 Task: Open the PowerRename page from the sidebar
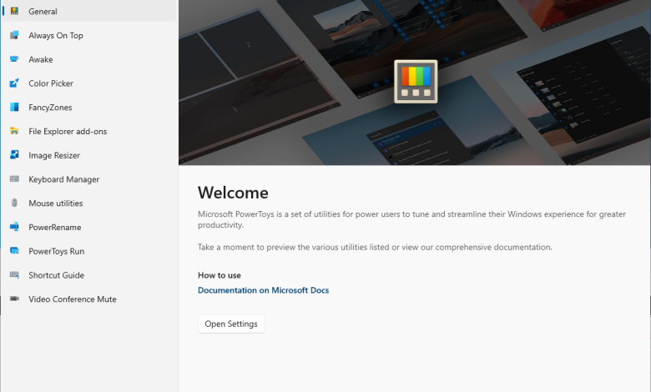[54, 228]
